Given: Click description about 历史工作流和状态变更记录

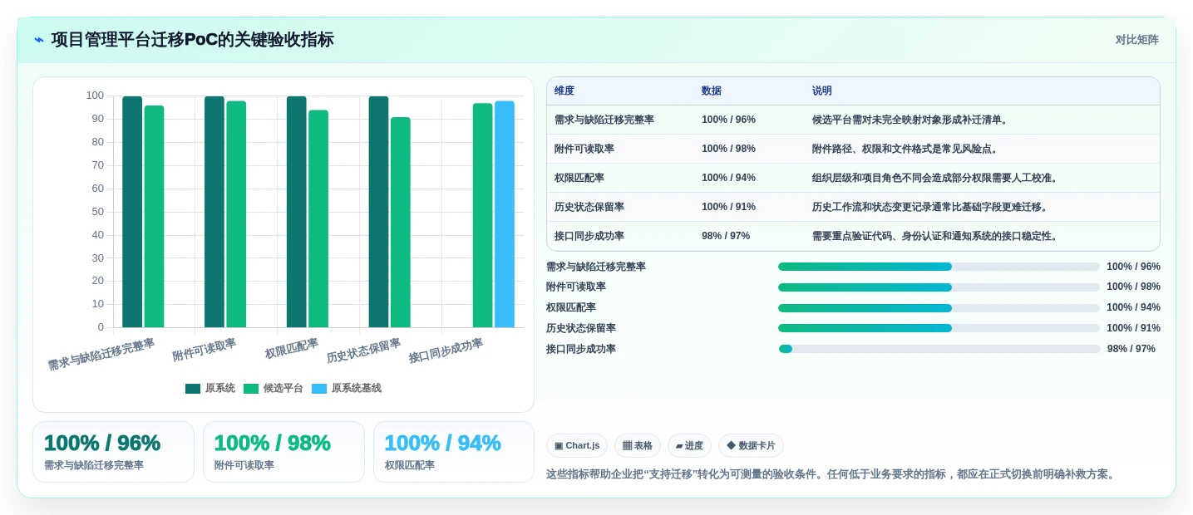Looking at the screenshot, I should 930,207.
